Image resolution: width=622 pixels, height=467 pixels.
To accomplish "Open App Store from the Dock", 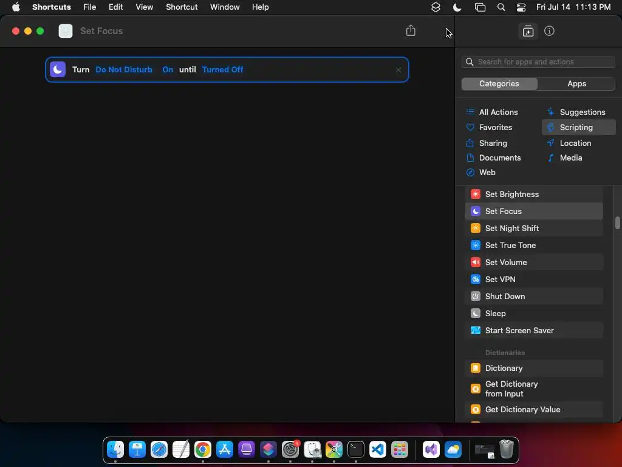I will click(225, 449).
